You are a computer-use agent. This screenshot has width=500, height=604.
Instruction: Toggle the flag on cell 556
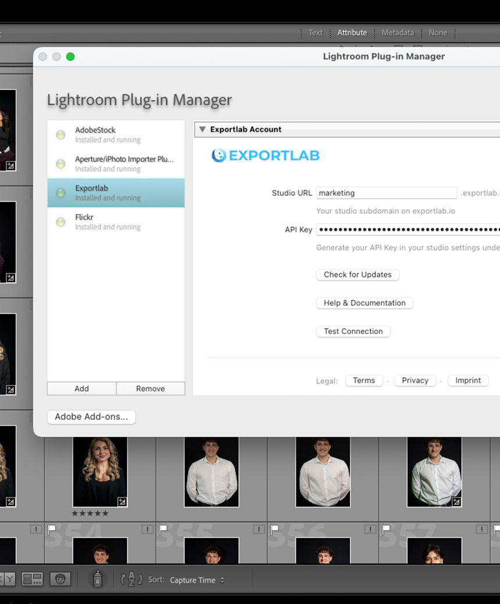275,530
